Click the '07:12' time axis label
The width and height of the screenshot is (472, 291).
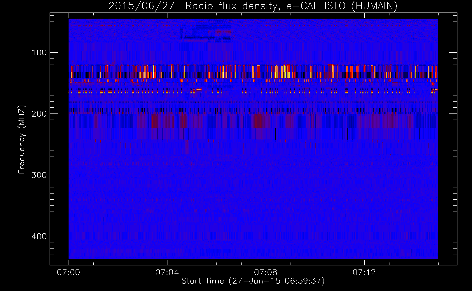pyautogui.click(x=364, y=273)
